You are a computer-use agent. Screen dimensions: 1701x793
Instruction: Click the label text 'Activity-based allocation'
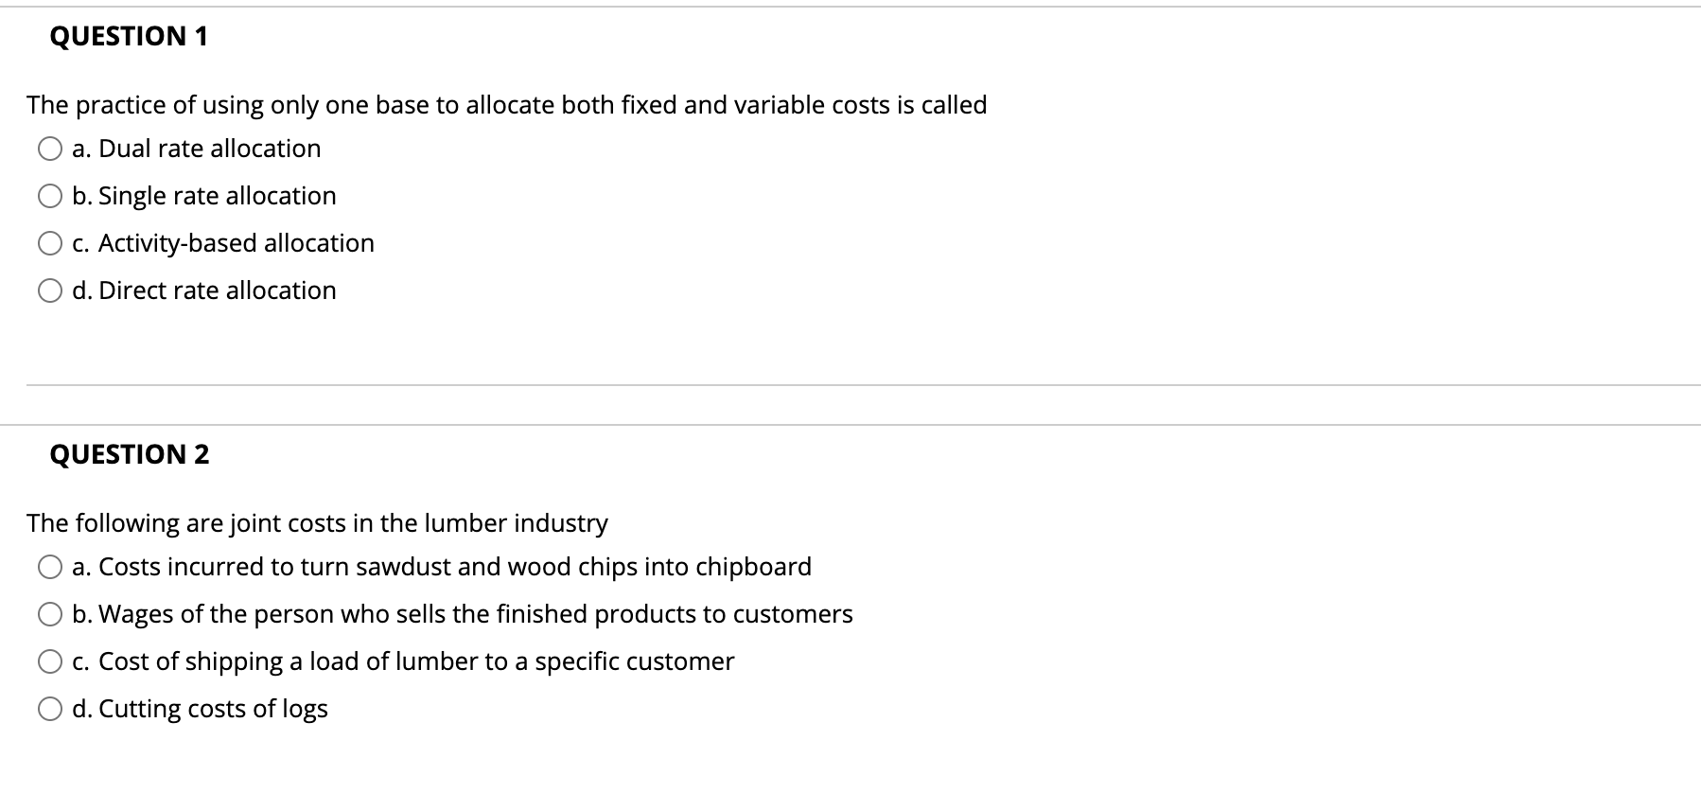pos(224,242)
